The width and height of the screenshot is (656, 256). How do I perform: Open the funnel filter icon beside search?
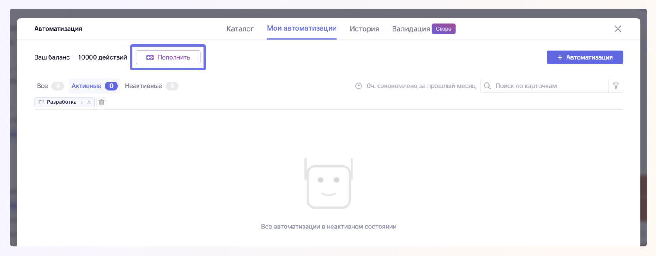click(616, 86)
